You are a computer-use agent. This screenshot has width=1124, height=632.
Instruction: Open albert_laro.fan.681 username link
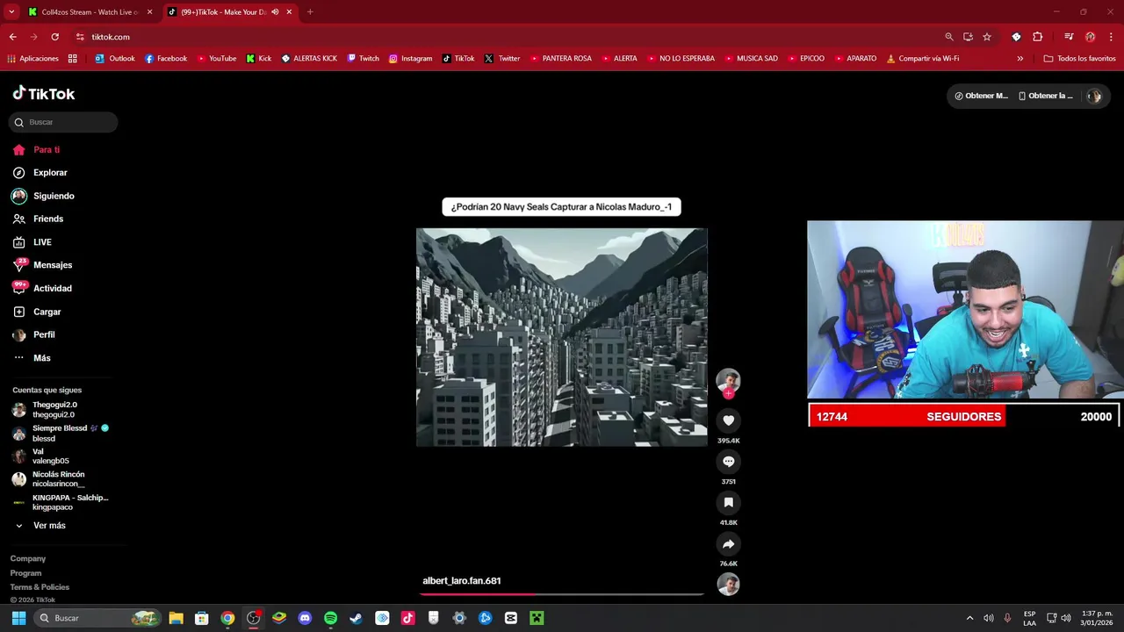coord(462,581)
